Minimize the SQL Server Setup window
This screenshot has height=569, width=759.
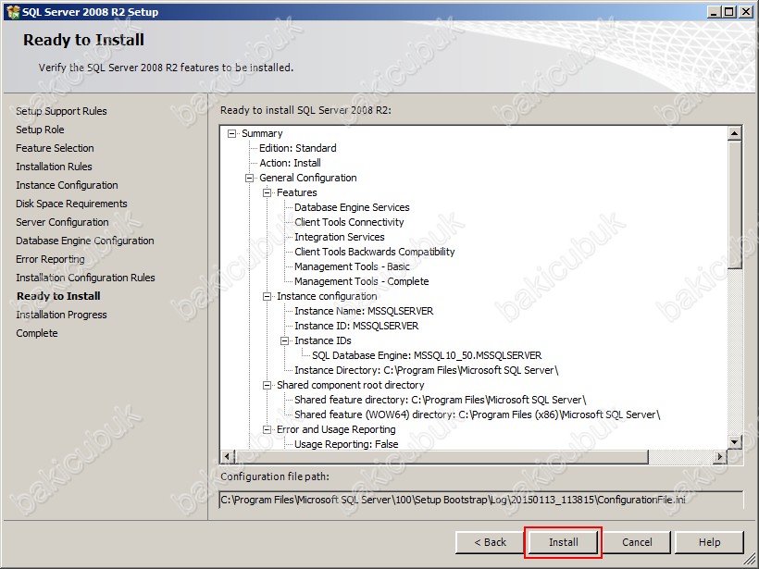[714, 12]
